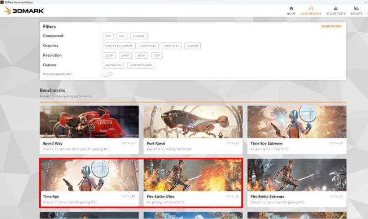Switch to the Benchmarks tab
Image resolution: width=368 pixels, height=219 pixels.
tap(311, 11)
